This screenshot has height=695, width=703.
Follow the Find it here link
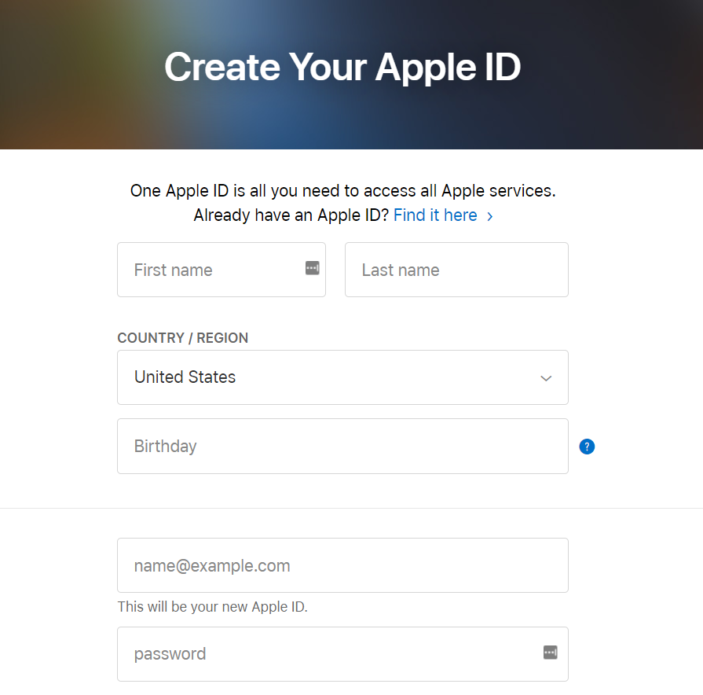point(435,215)
